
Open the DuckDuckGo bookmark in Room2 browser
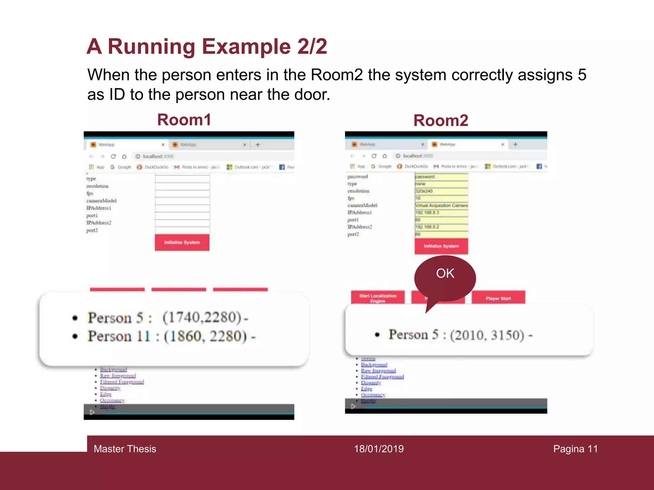pyautogui.click(x=413, y=166)
